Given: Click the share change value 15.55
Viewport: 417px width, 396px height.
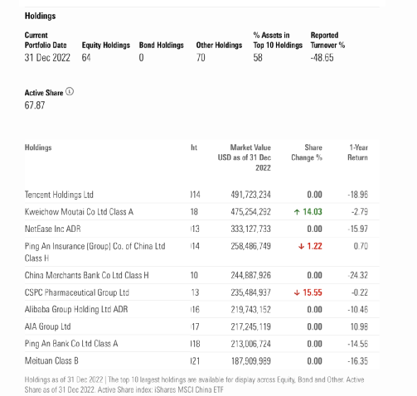Looking at the screenshot, I should [313, 292].
